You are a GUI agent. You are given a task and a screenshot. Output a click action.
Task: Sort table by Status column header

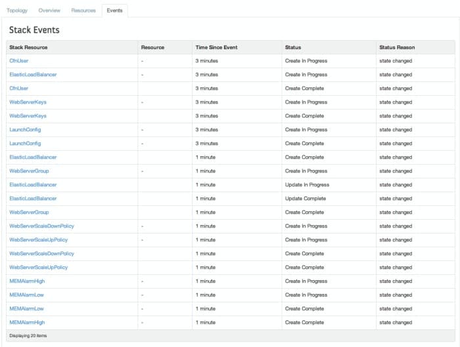click(293, 47)
